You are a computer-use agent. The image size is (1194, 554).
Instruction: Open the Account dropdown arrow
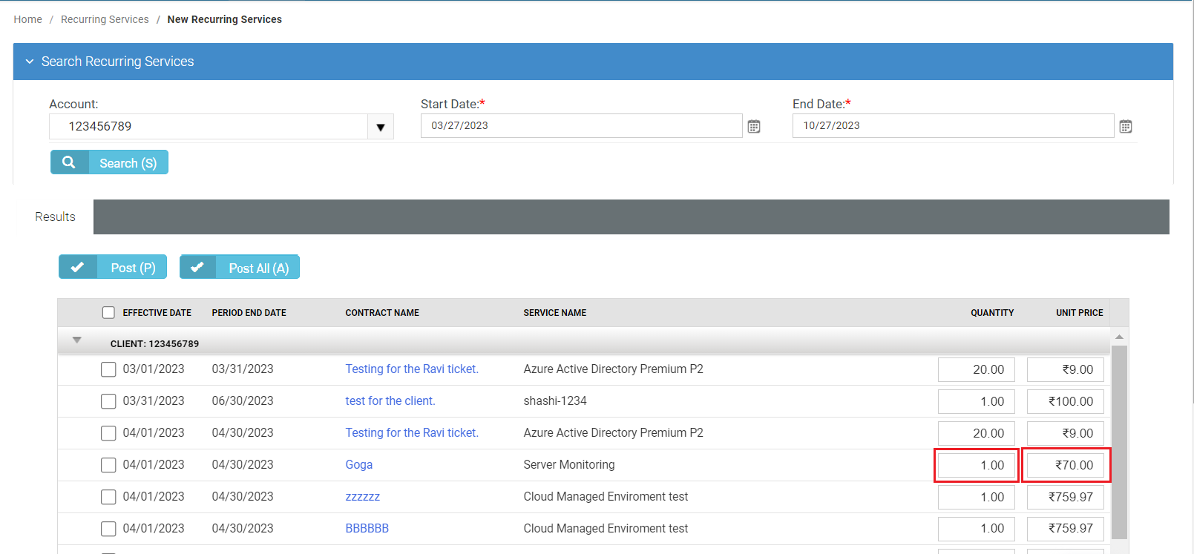click(x=380, y=127)
